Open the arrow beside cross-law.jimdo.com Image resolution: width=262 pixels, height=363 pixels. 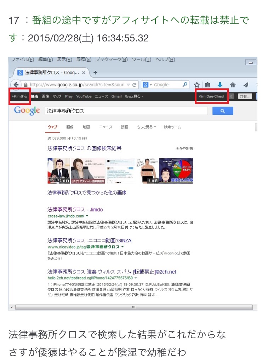coord(87,216)
